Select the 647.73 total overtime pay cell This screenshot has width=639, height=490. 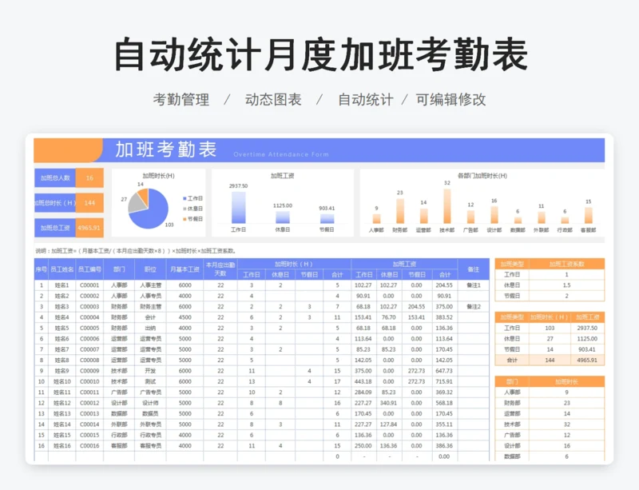(x=444, y=371)
